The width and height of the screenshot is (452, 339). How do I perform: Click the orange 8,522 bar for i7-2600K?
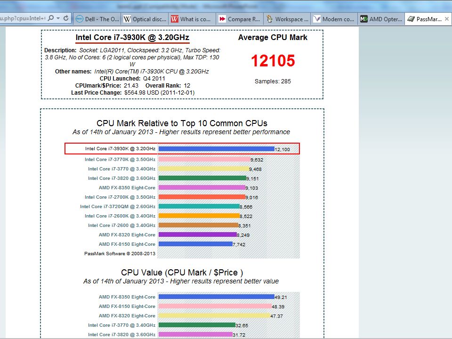coord(199,216)
